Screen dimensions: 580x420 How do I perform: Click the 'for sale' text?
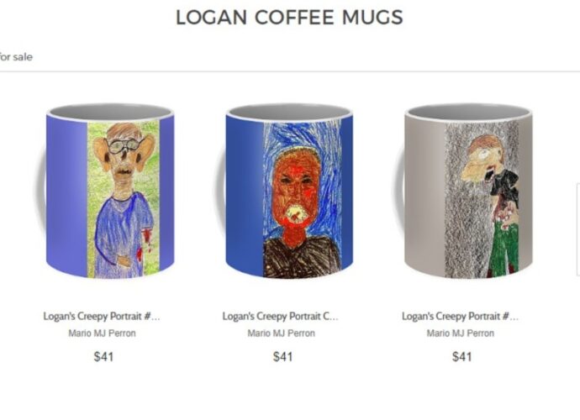point(16,57)
